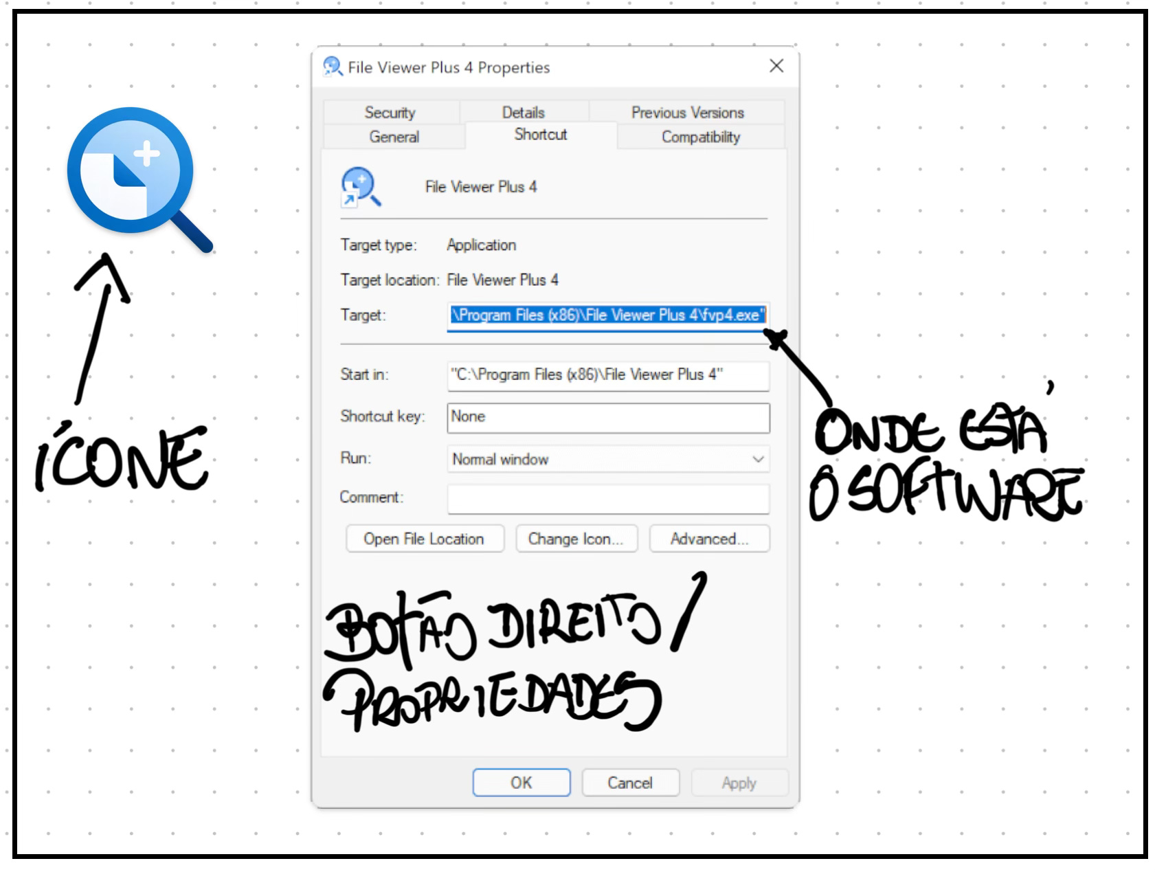This screenshot has width=1155, height=872.
Task: Click the Change Icon... button
Action: coord(576,539)
